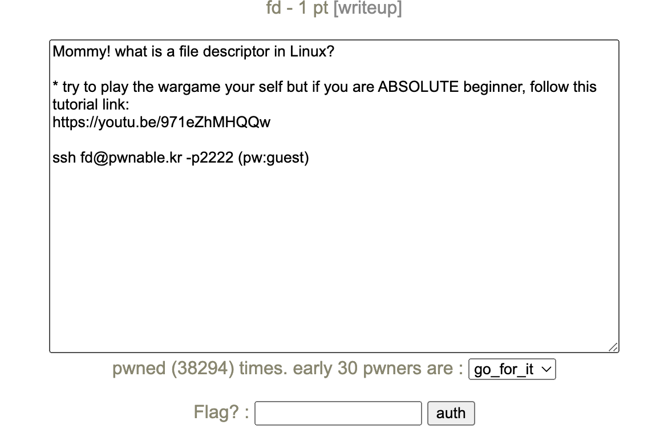The width and height of the screenshot is (664, 437).
Task: Click the youtu.be tutorial URL text
Action: pos(161,122)
